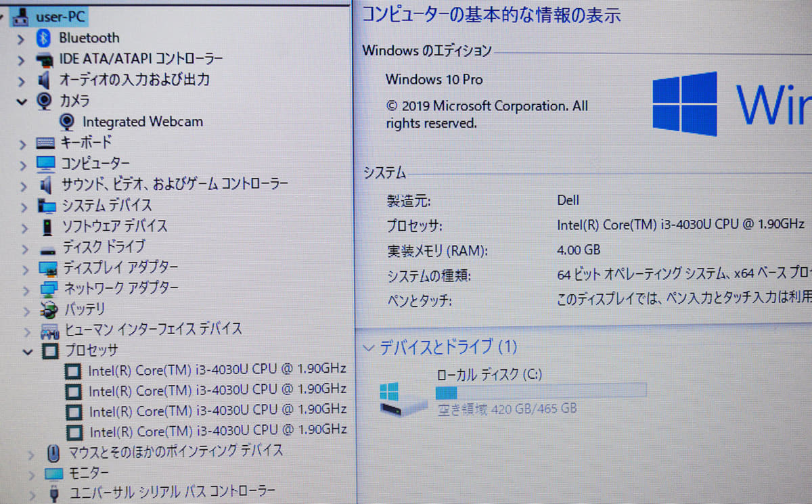Image resolution: width=812 pixels, height=504 pixels.
Task: Collapse the カメラ node
Action: click(x=22, y=101)
